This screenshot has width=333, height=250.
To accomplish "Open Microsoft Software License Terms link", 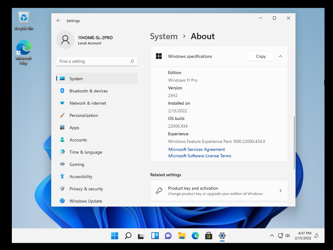I will coord(200,156).
